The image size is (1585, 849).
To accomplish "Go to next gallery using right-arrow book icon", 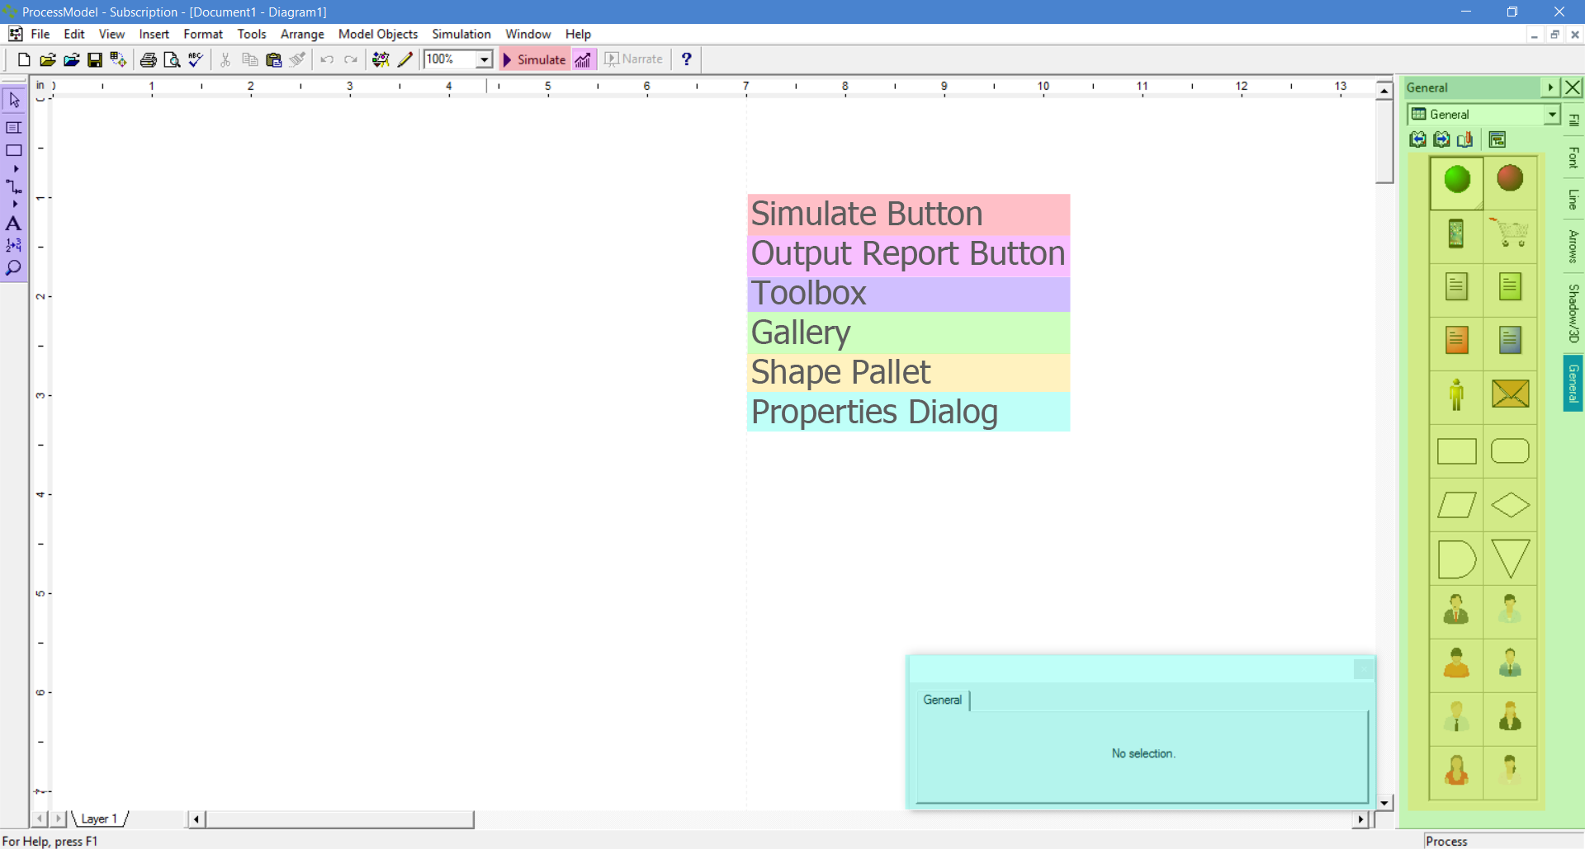I will (1441, 139).
